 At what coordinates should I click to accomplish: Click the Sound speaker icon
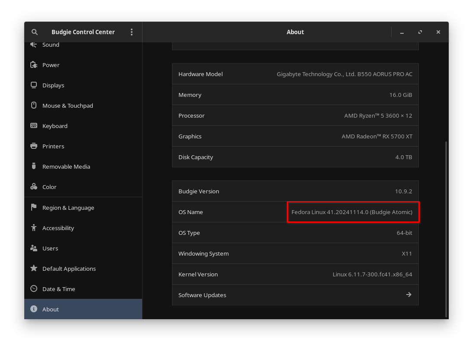(34, 45)
